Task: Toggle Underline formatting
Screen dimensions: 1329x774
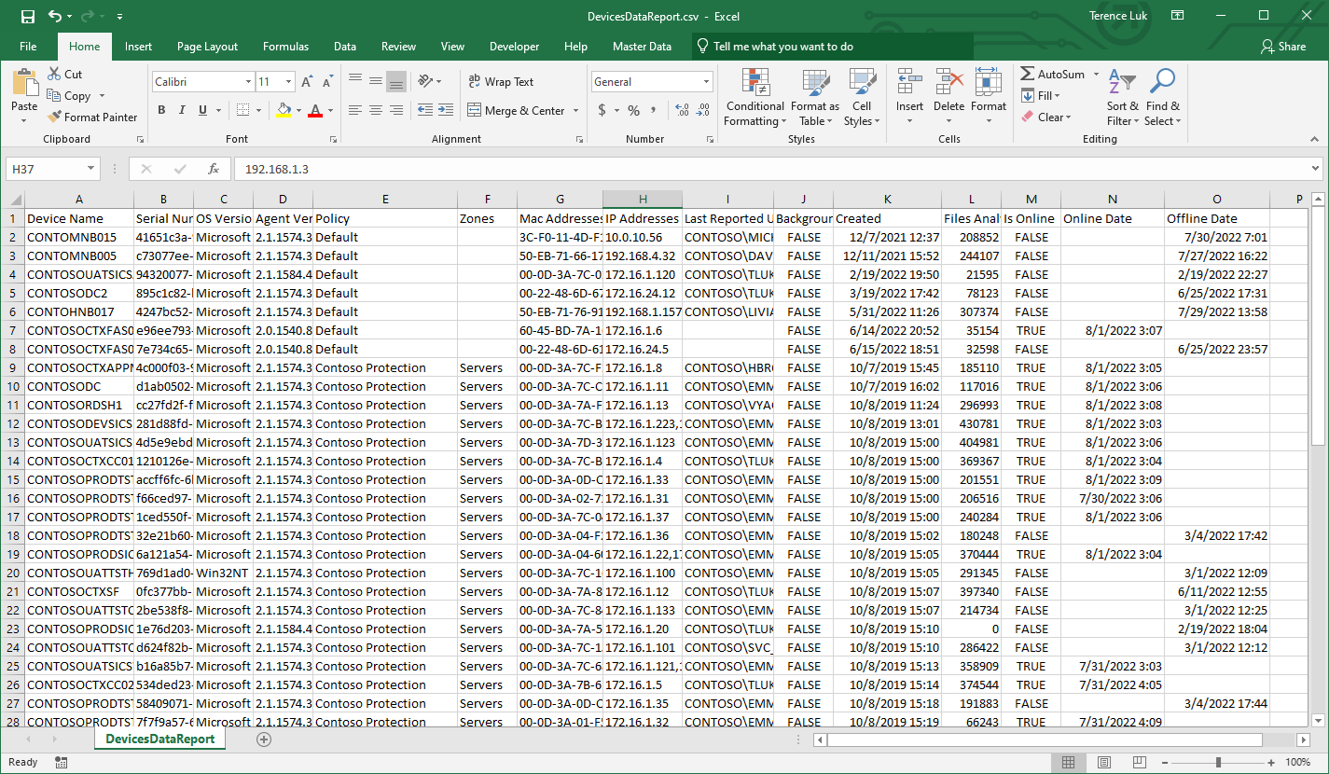Action: (202, 110)
